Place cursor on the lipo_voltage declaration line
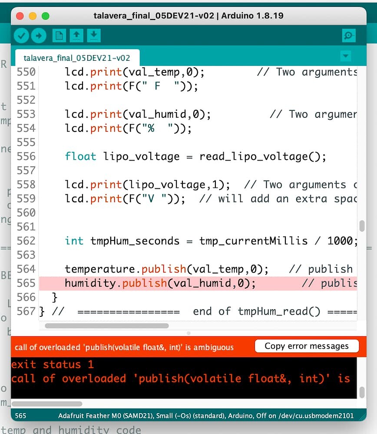Screen dimensions: 377x434 [174, 157]
